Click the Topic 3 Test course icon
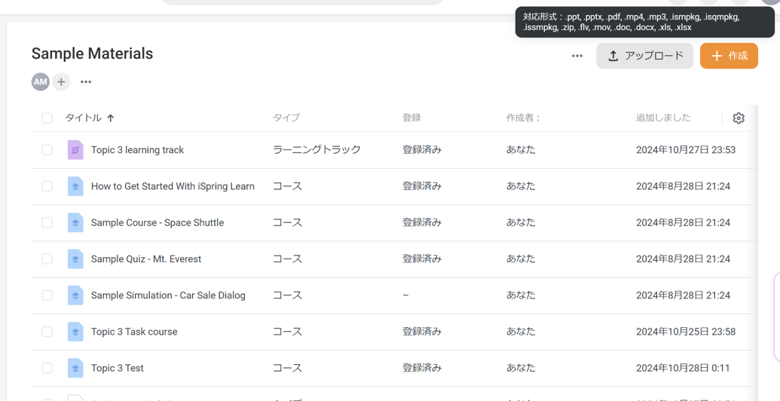The image size is (780, 401). click(75, 369)
